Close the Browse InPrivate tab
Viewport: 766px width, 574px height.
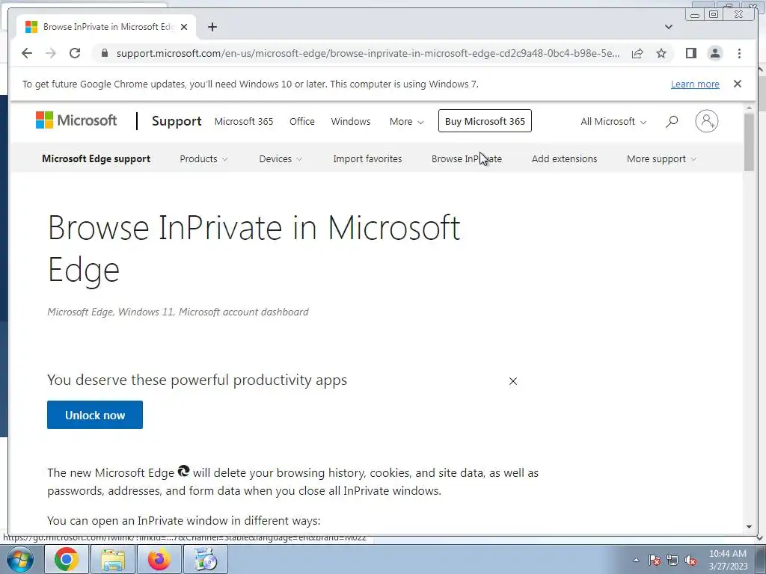coord(184,27)
